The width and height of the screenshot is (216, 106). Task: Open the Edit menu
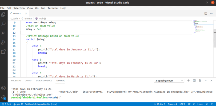point(9,8)
